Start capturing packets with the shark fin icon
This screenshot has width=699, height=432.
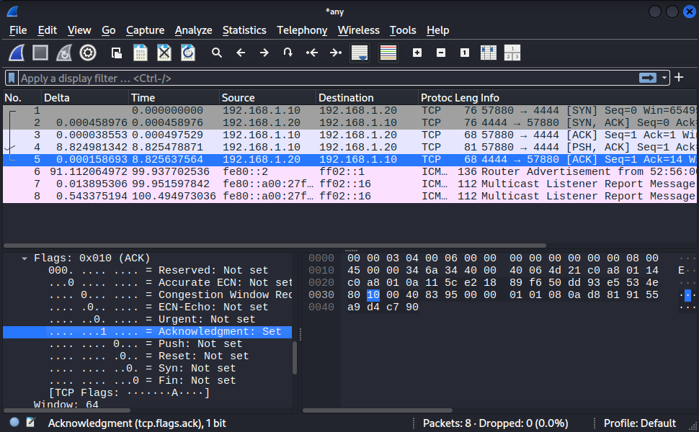pos(17,53)
